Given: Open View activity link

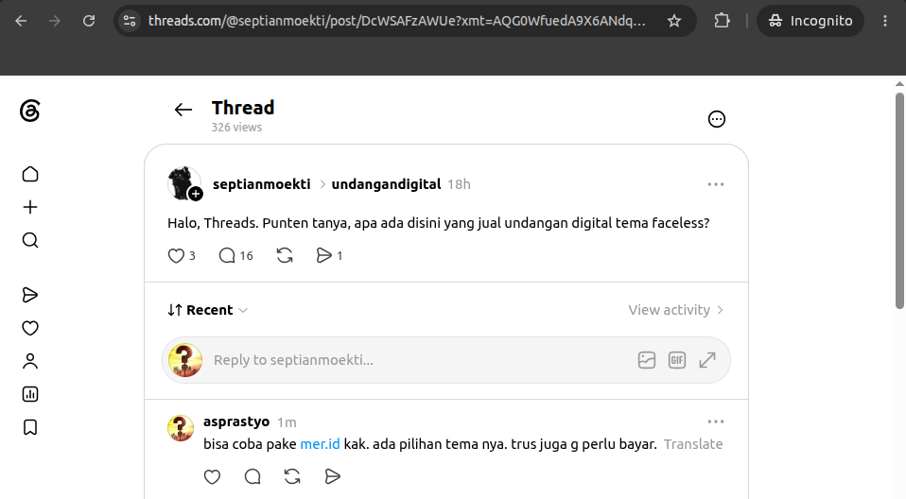Looking at the screenshot, I should coord(675,310).
